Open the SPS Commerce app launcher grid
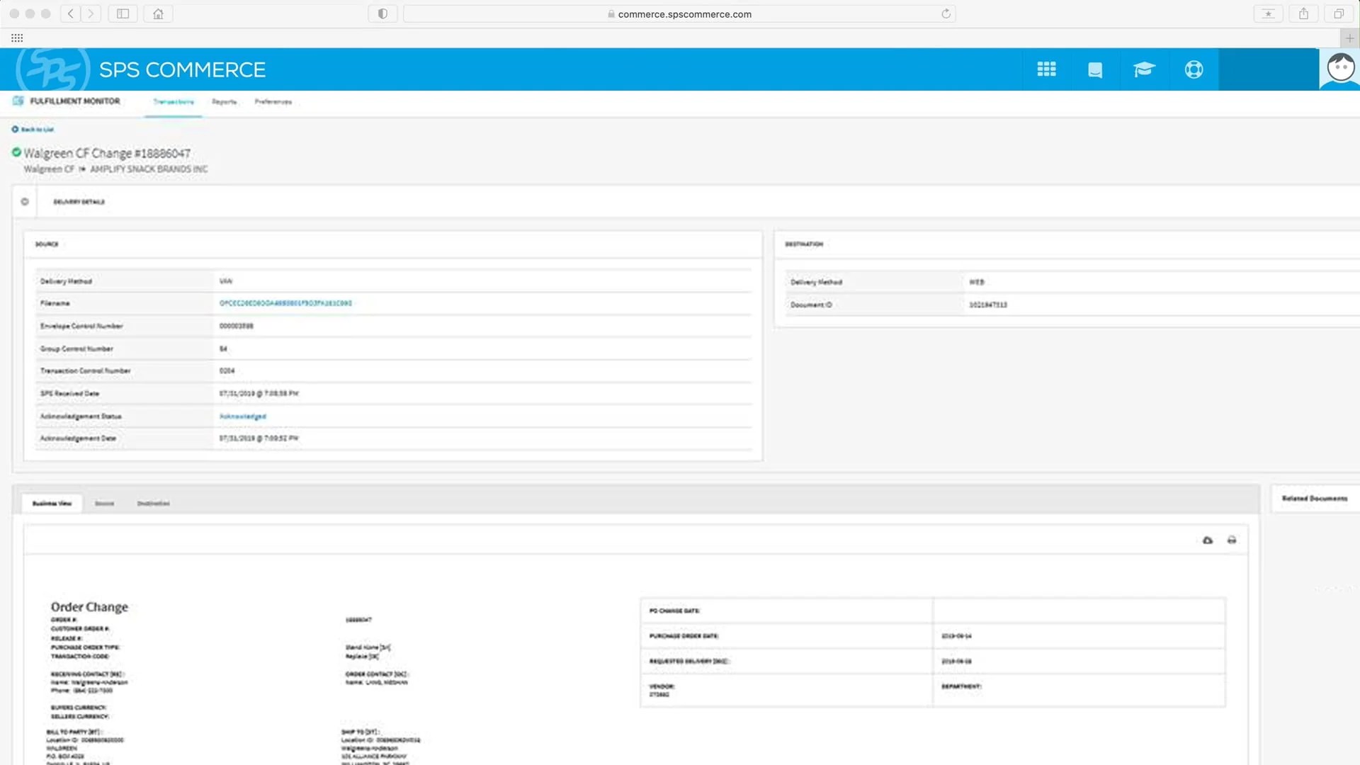 (1046, 69)
